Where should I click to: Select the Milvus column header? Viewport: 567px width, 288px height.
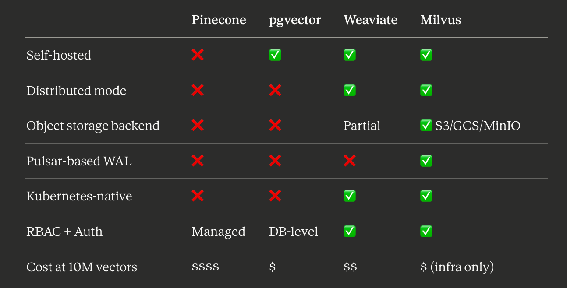point(441,20)
